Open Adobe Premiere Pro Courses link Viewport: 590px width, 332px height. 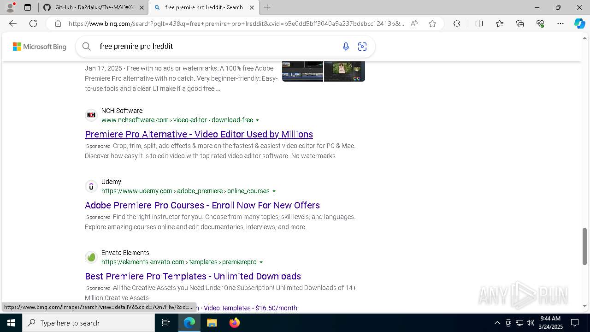(202, 205)
